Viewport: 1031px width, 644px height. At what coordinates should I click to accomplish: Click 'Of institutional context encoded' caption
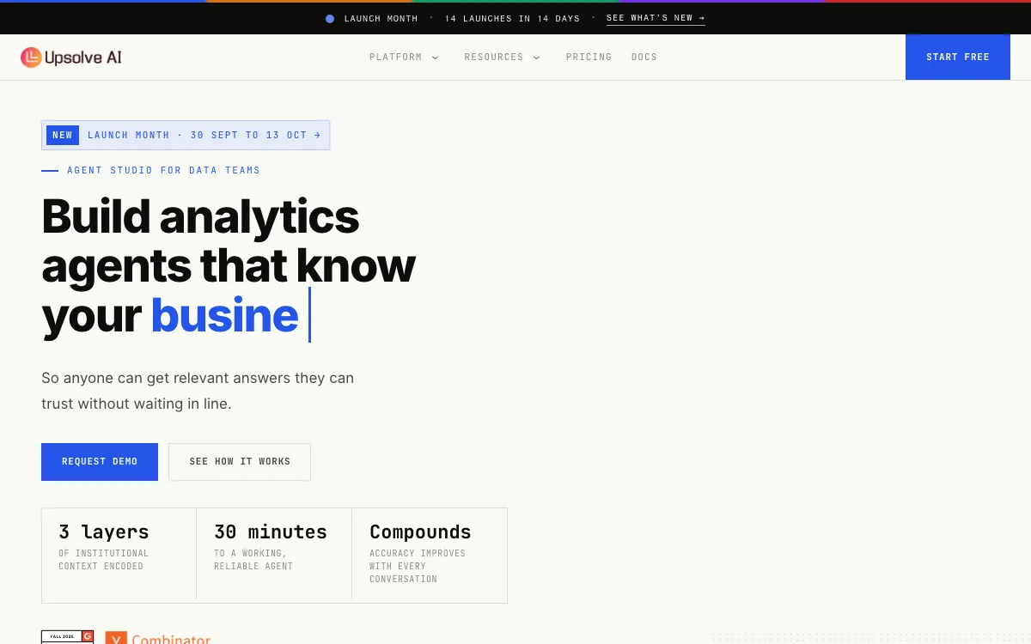[104, 560]
